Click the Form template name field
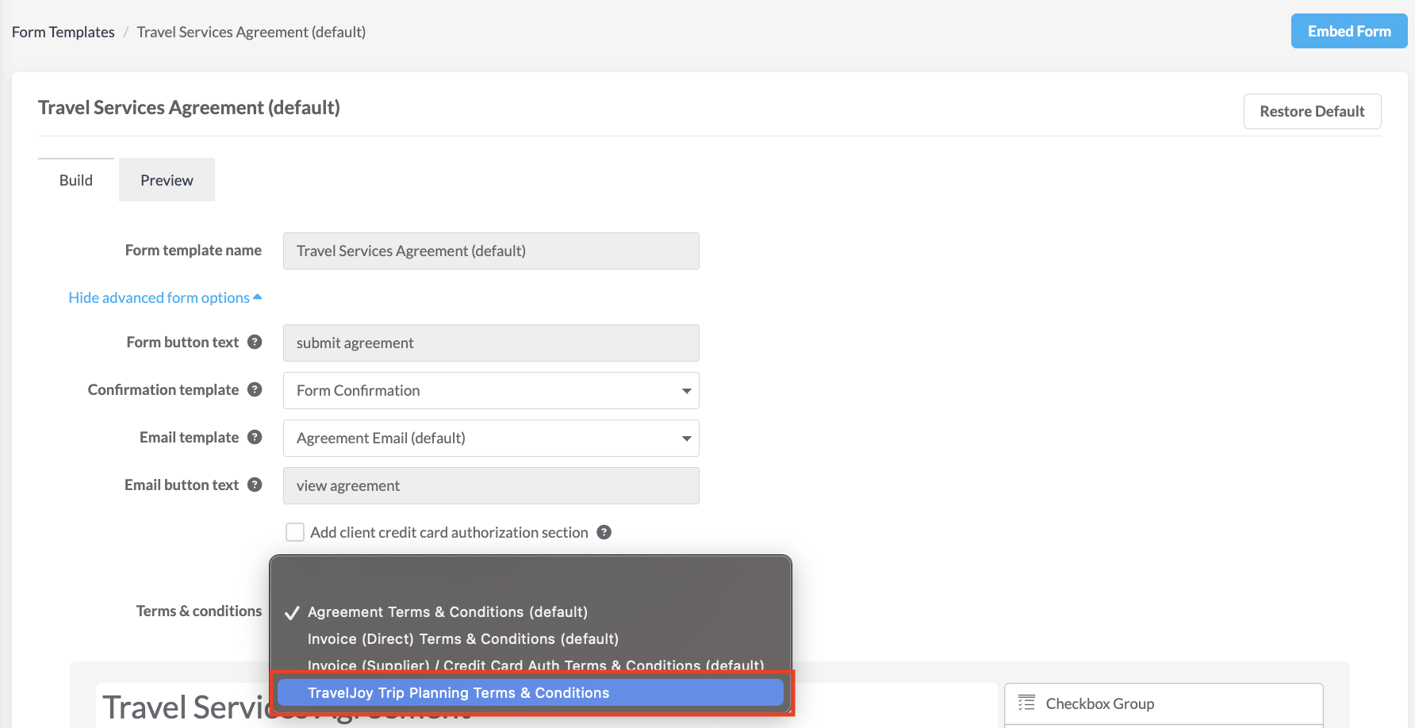 [491, 251]
